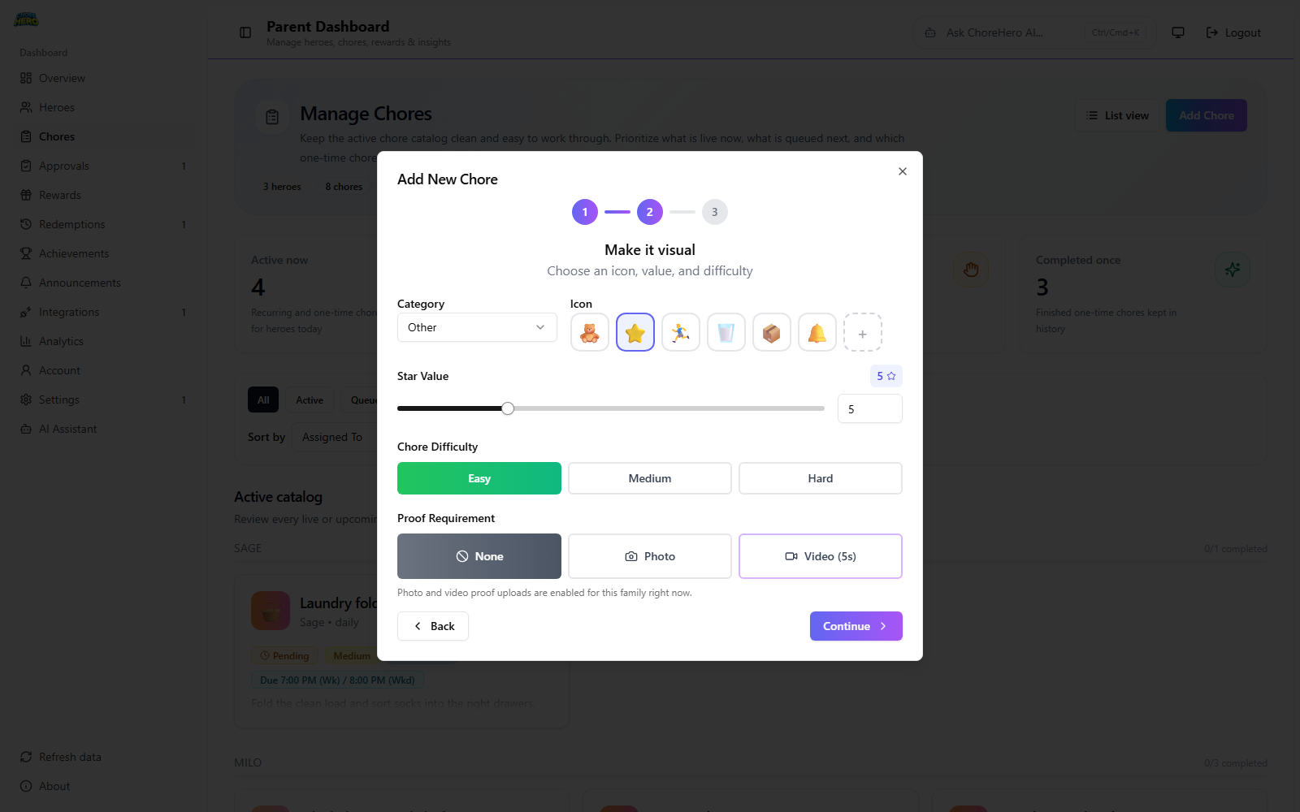1300x812 pixels.
Task: Add a custom icon with the plus tile
Action: [863, 332]
